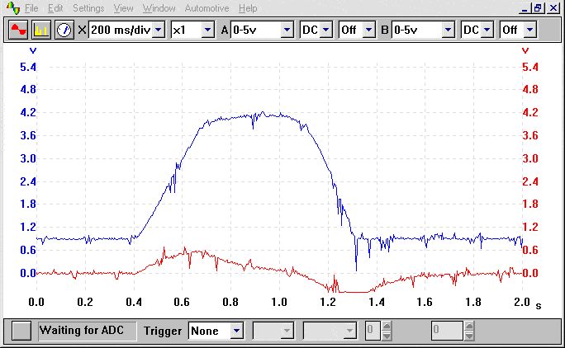Screen dimensions: 565x348
Task: Increase the first trigger spinner value
Action: click(x=387, y=327)
